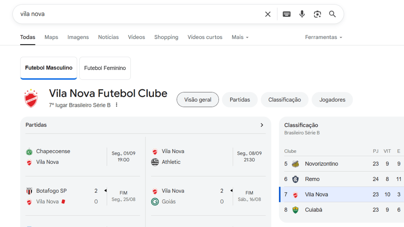Open search by image camera icon
404x227 pixels.
click(317, 14)
